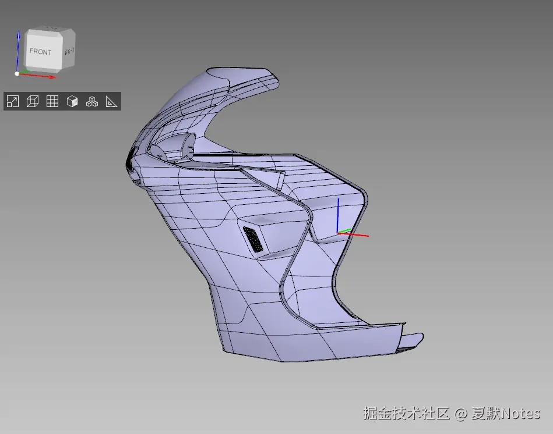The height and width of the screenshot is (434, 553).
Task: Enable shaded rendering mode icon
Action: 72,101
